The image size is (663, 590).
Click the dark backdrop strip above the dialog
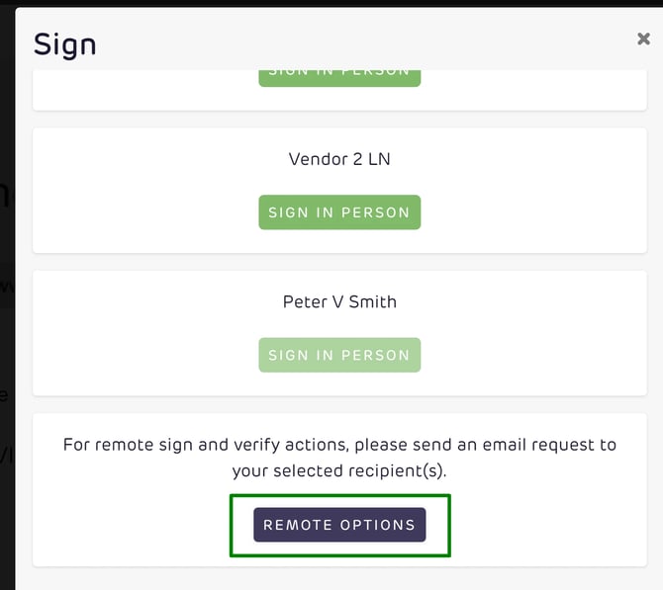(331, 3)
